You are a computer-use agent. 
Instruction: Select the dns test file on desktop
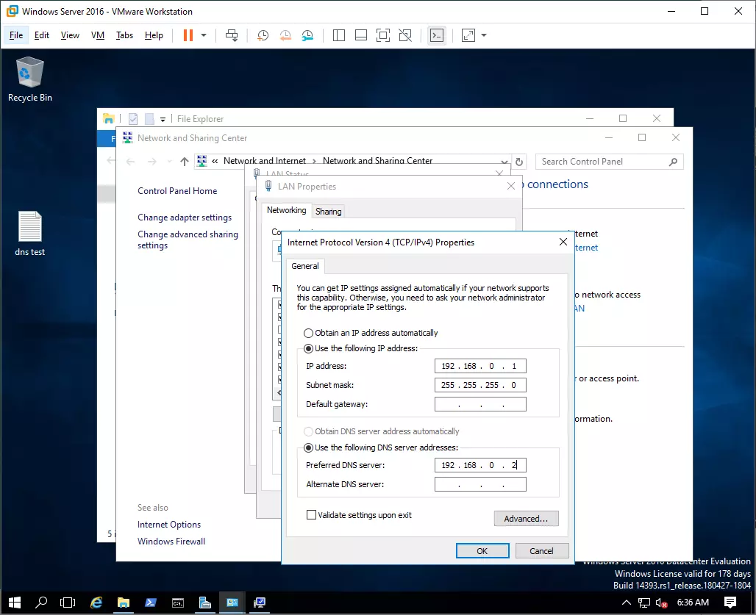[30, 234]
